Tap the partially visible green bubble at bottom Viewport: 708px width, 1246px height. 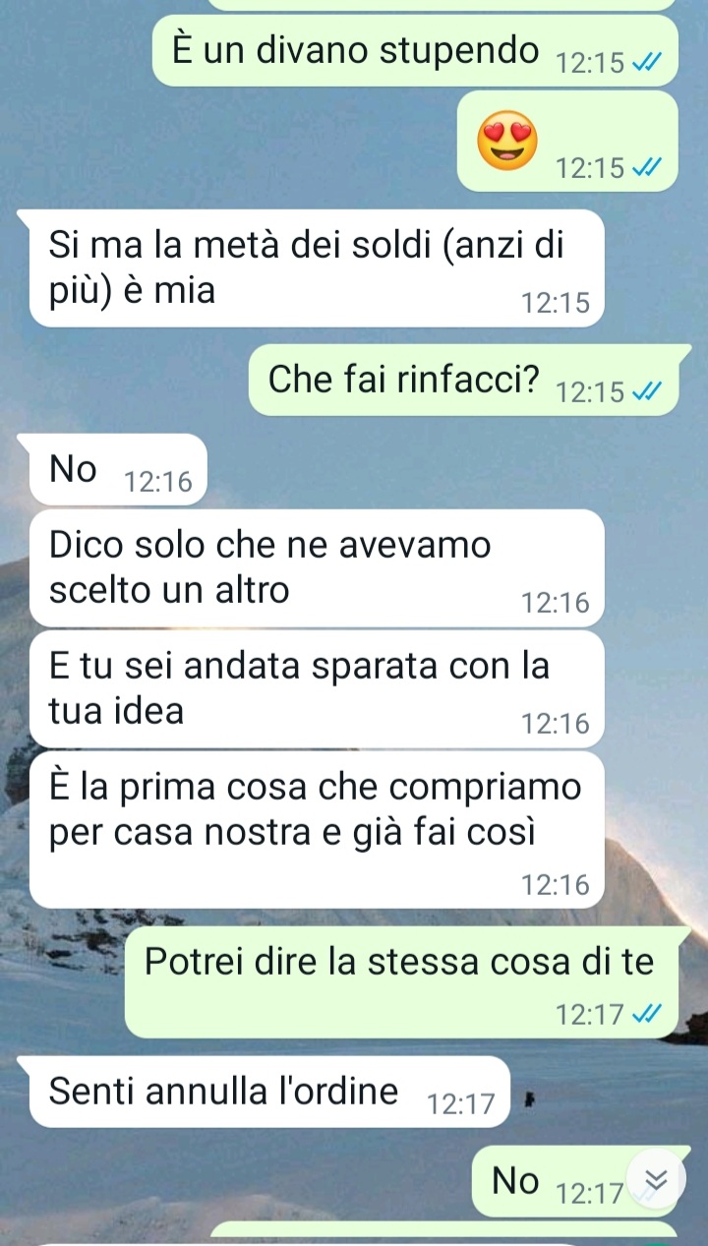click(444, 1232)
